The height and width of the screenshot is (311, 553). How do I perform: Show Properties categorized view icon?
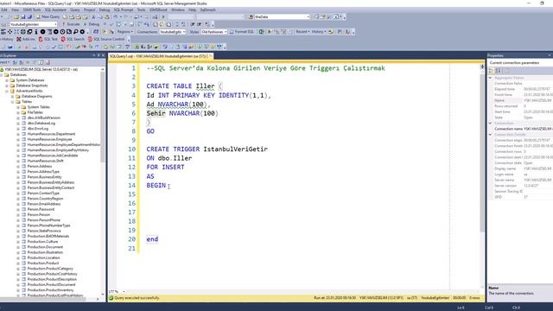click(492, 71)
